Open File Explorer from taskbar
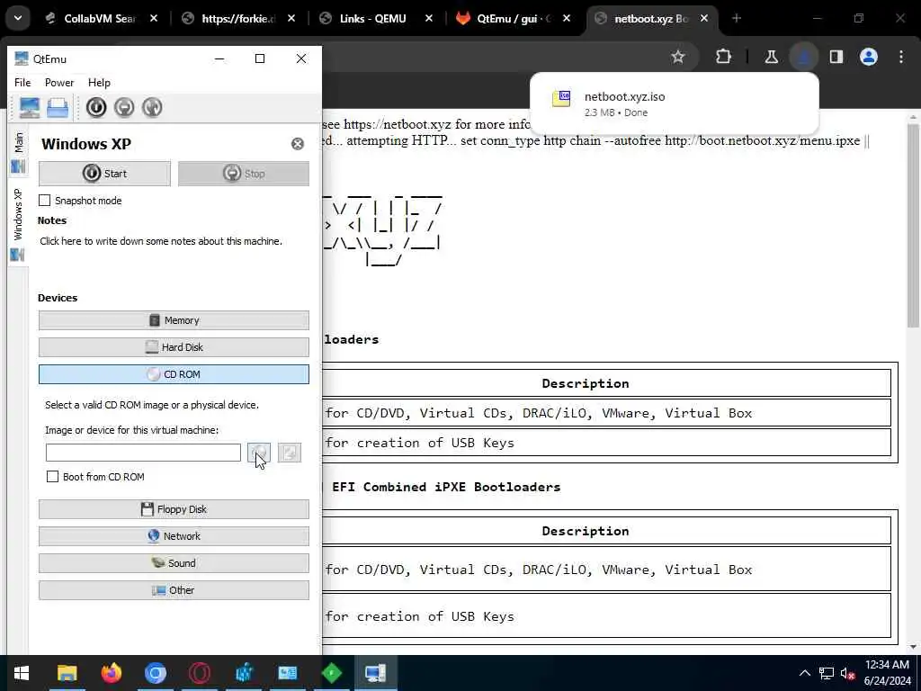 pos(67,673)
